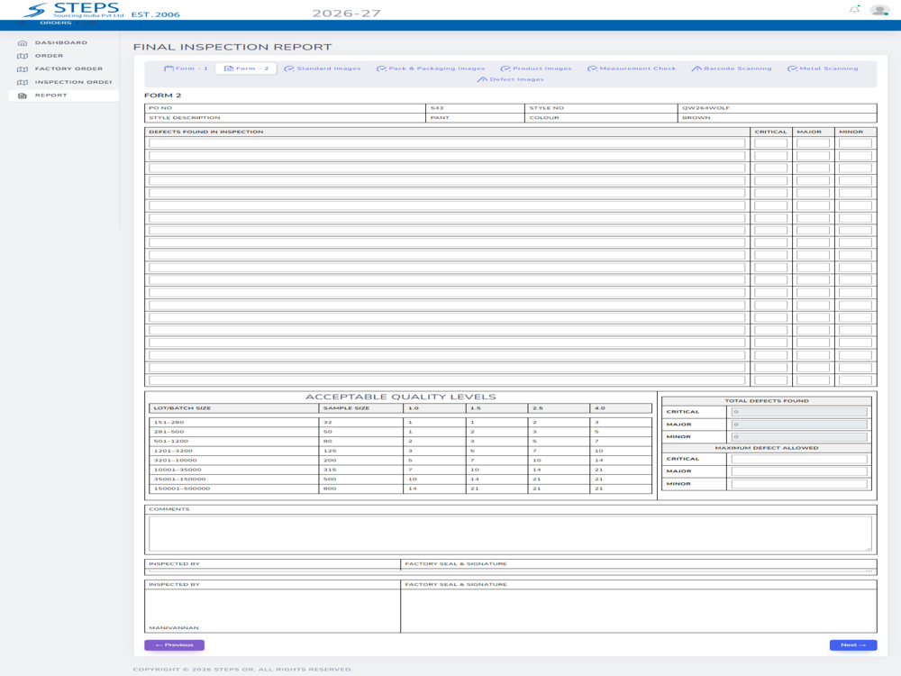Click the first defect description field

coord(447,143)
